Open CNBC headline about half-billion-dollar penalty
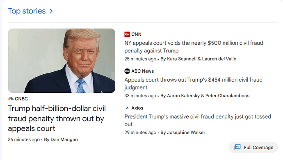This screenshot has height=160, width=283. [x=57, y=119]
